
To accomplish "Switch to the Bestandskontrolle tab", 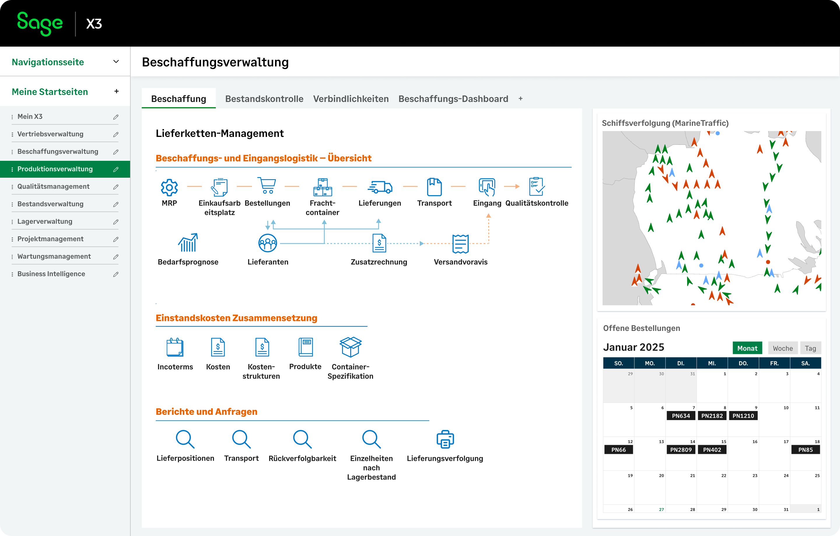I will [264, 99].
